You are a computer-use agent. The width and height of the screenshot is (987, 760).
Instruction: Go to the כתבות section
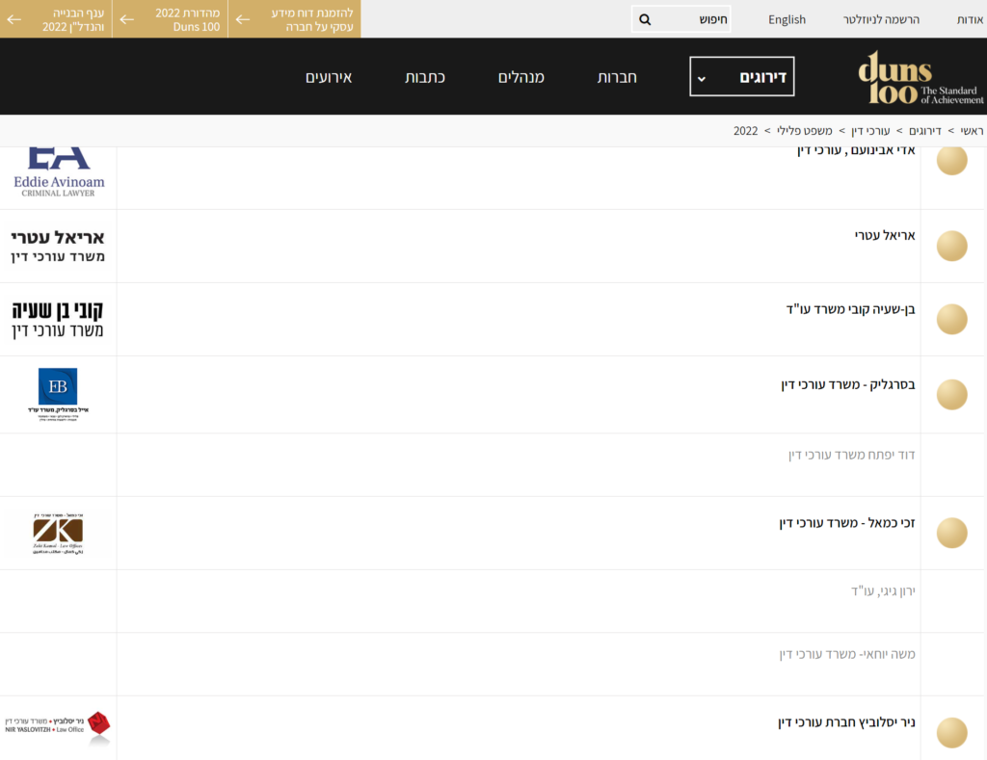coord(424,77)
